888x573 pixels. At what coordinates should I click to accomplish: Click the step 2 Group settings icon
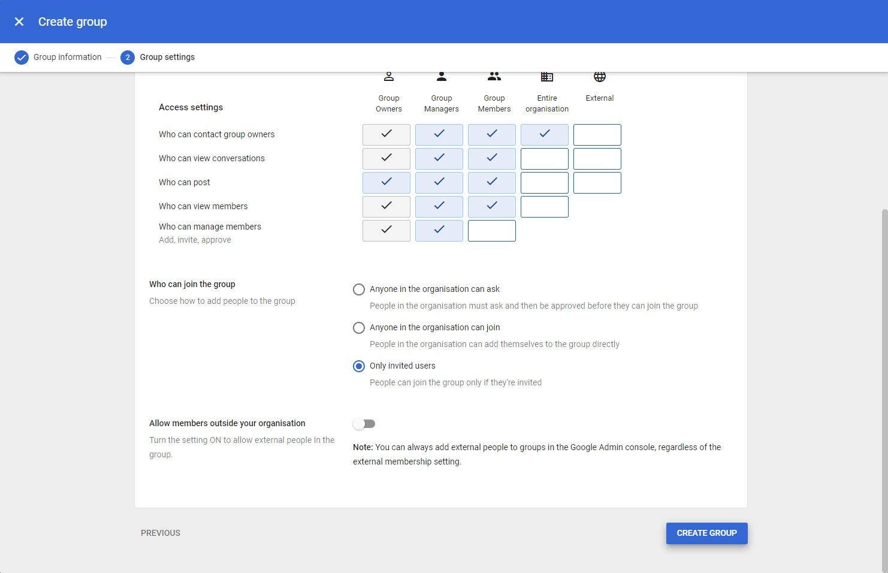[127, 58]
